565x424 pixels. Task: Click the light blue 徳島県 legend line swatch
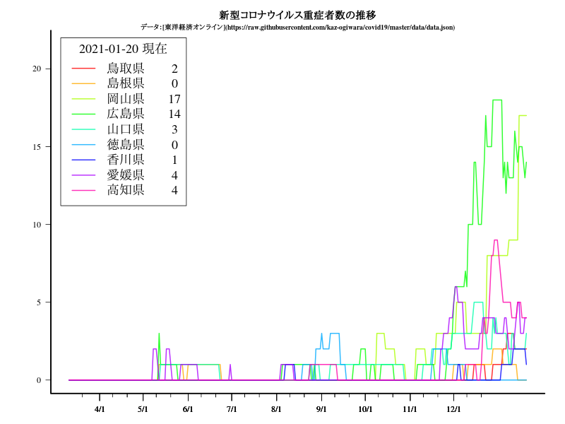(x=83, y=144)
